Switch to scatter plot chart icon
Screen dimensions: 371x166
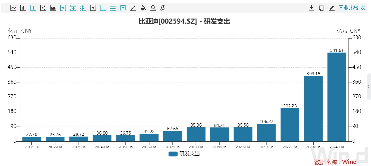pyautogui.click(x=43, y=8)
